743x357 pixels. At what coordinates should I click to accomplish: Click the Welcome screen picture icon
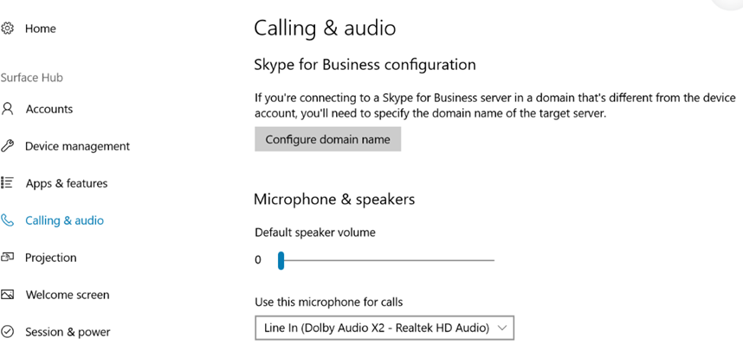(8, 295)
